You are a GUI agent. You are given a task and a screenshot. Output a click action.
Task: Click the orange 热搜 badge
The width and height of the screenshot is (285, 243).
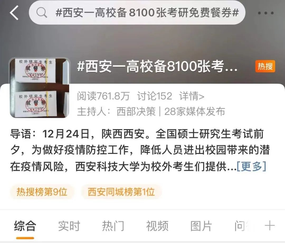(x=265, y=66)
